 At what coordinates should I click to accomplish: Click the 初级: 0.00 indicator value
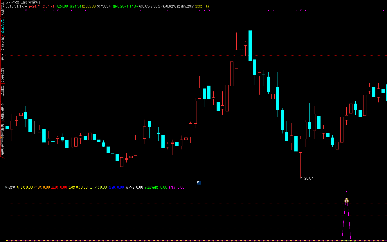tap(25, 187)
